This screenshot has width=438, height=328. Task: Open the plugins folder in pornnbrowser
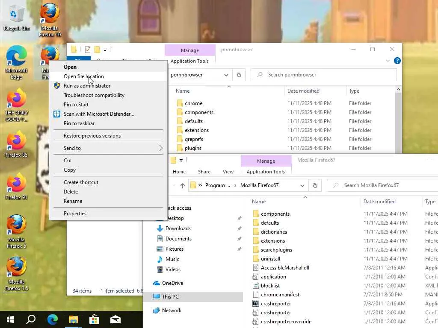[193, 148]
